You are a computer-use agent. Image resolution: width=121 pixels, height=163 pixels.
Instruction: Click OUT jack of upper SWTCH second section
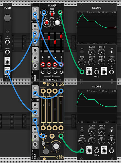pos(35,66)
